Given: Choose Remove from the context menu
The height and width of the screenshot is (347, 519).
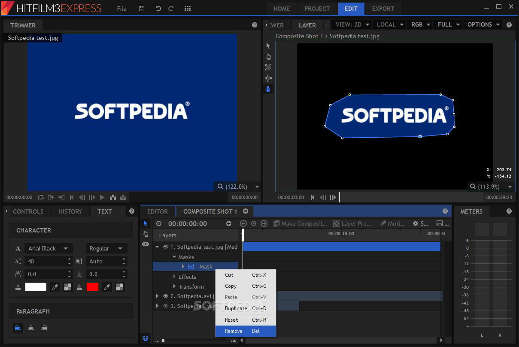Looking at the screenshot, I should [x=246, y=331].
